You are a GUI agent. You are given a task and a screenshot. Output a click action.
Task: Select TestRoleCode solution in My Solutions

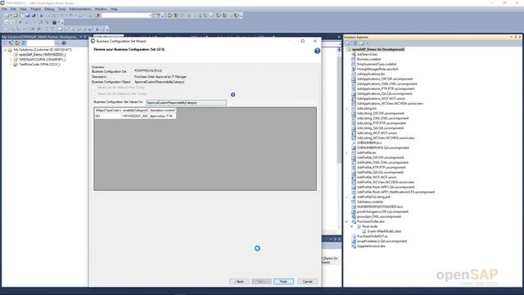pyautogui.click(x=39, y=64)
